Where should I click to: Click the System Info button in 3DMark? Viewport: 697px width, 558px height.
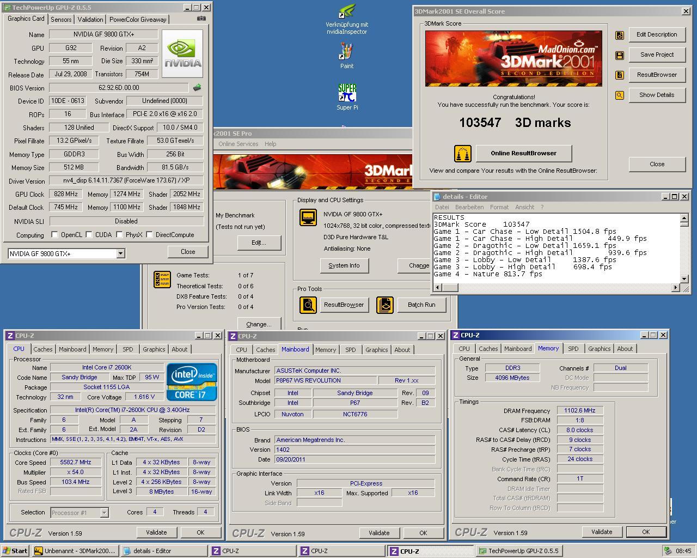[x=344, y=265]
